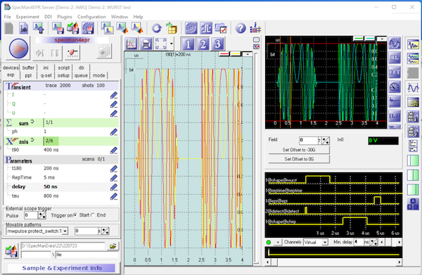Click the Field value stepper button
Screen dimensions: 422x275
pos(326,141)
